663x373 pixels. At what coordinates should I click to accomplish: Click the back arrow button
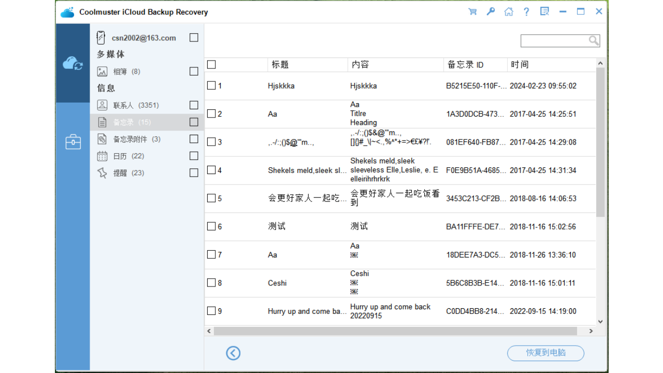coord(233,353)
